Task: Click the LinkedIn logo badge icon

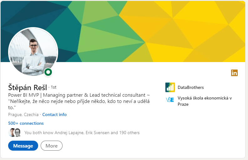Action: (234, 73)
